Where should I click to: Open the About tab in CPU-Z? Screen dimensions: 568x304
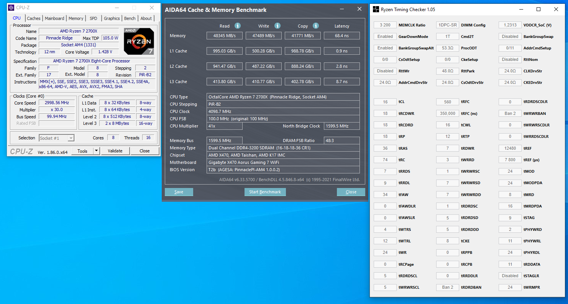tap(146, 18)
